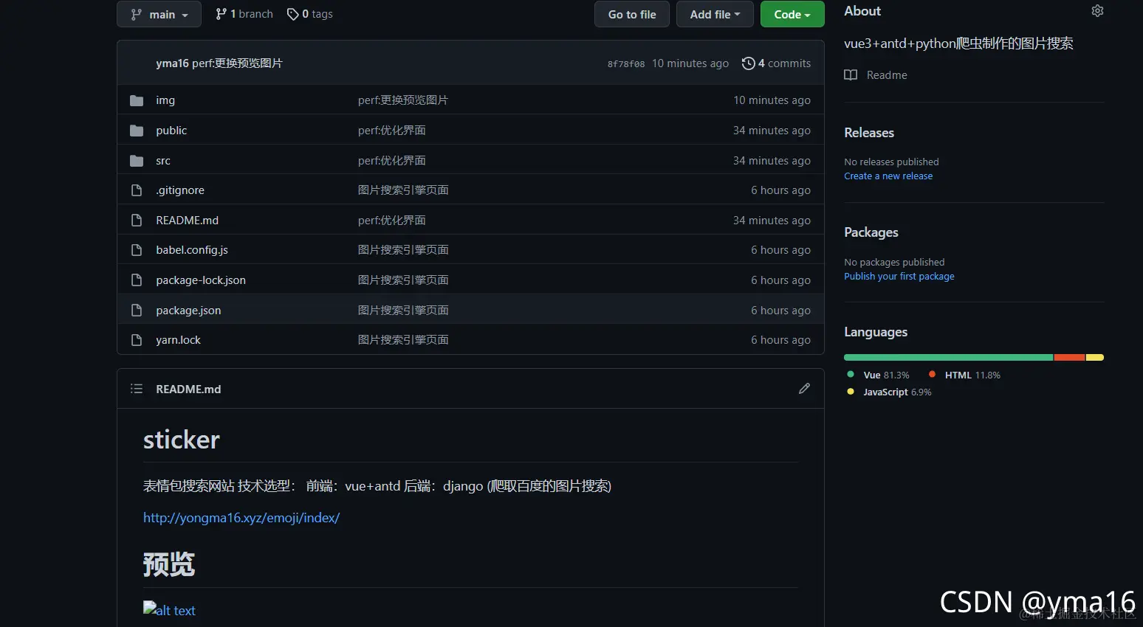Open README.md in the file list

[188, 221]
